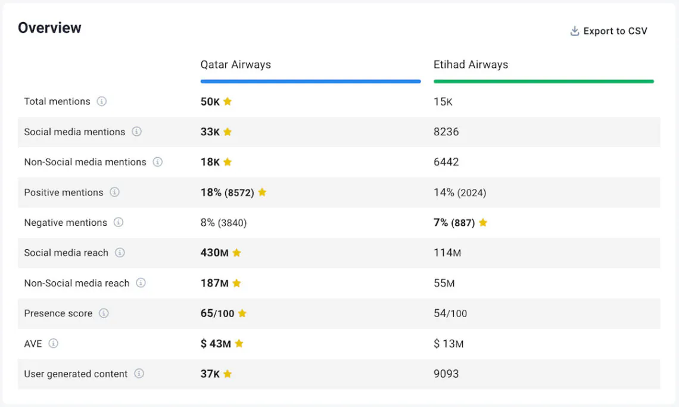Click Qatar's 33K social media mentions value
The height and width of the screenshot is (407, 679).
[x=210, y=132]
